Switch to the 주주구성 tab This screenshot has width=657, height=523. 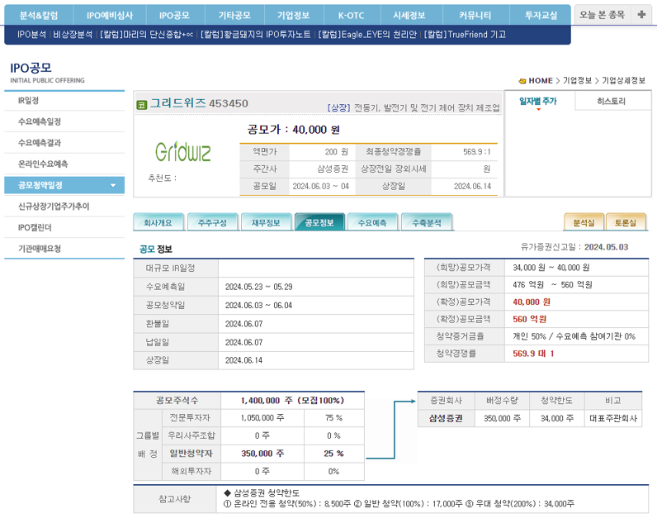pyautogui.click(x=212, y=223)
